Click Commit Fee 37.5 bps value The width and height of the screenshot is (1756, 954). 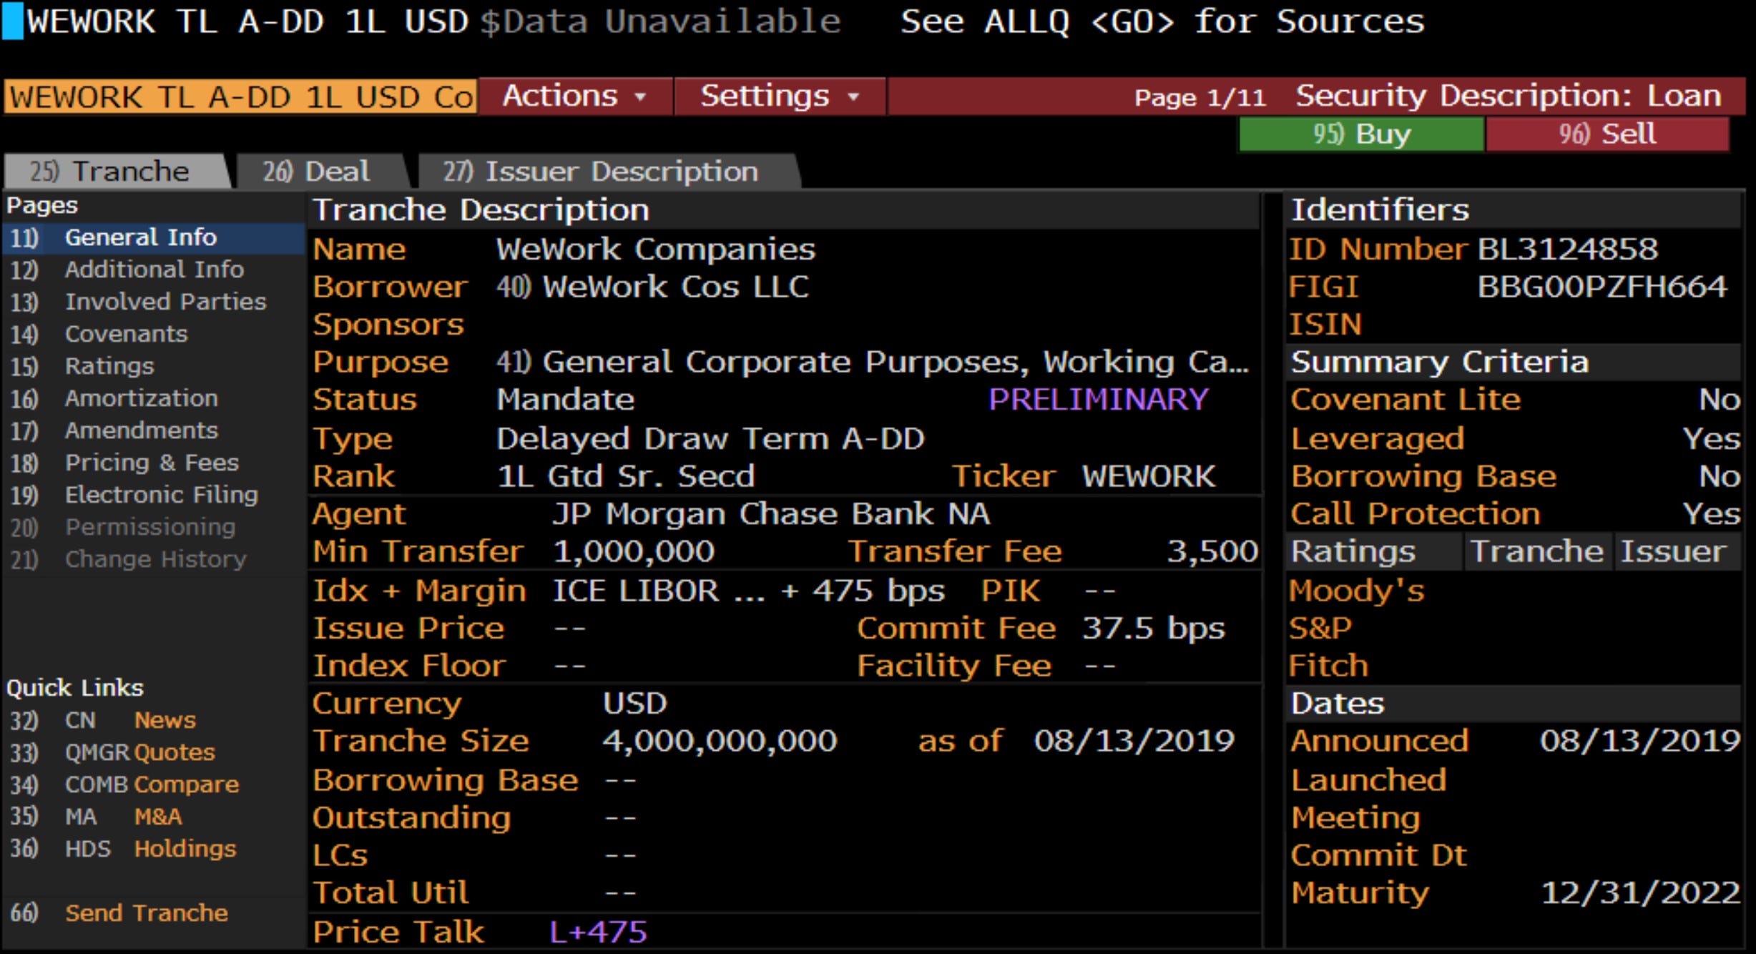pos(1153,629)
